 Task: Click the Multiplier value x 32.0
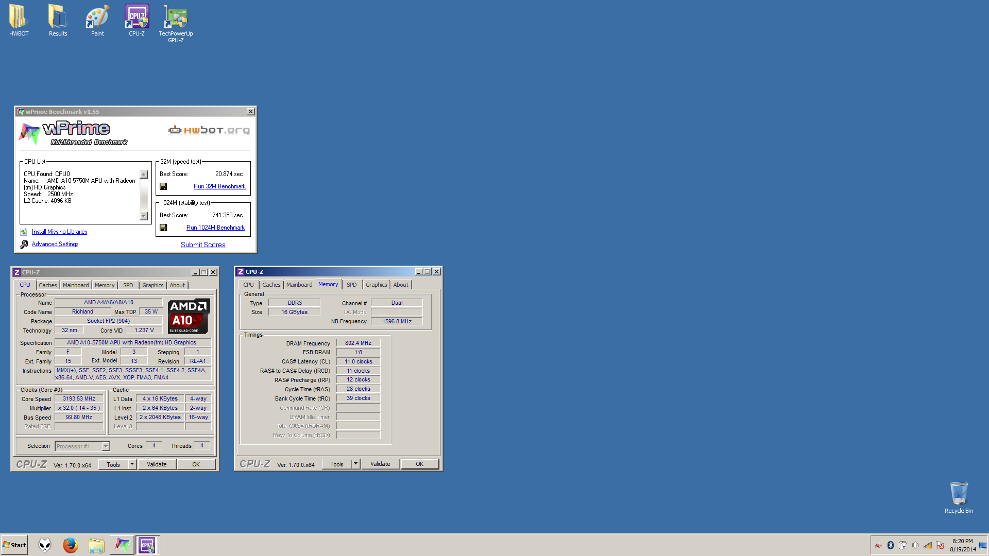79,408
